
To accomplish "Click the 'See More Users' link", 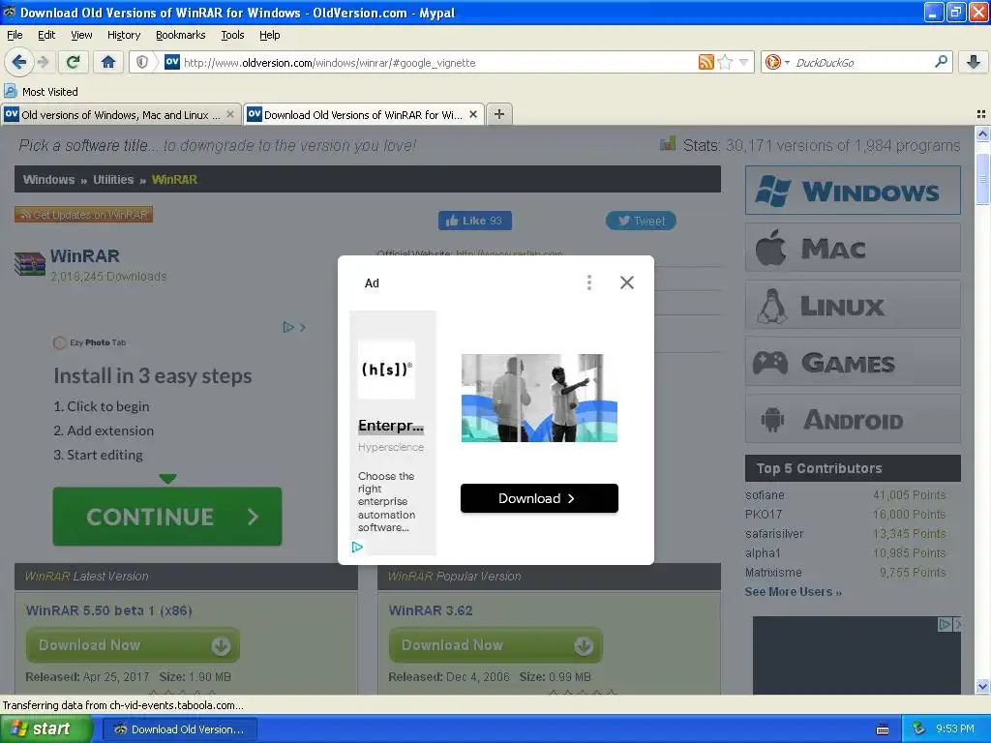I will 794,592.
